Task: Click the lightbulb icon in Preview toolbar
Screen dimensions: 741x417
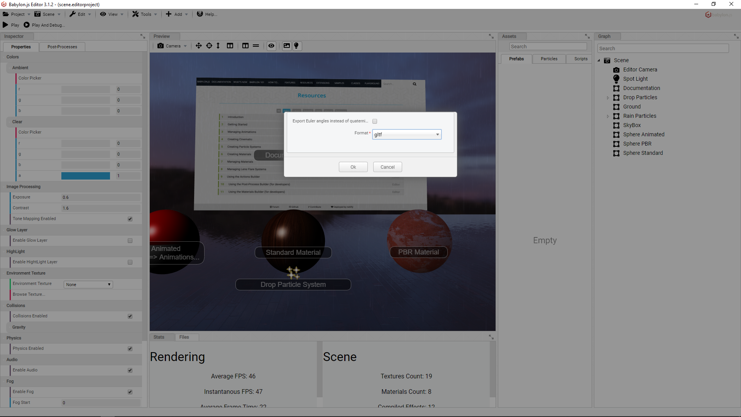Action: [296, 46]
